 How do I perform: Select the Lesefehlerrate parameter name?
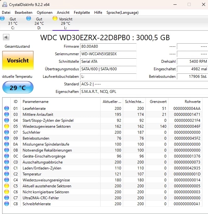click(34, 109)
